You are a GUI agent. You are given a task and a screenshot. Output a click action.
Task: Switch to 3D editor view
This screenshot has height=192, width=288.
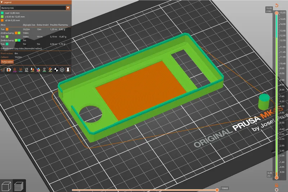coord(6,186)
